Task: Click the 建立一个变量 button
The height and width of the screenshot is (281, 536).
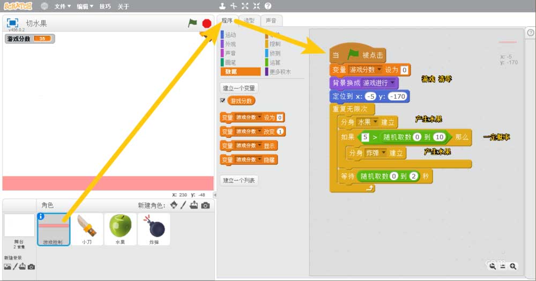Action: point(239,88)
